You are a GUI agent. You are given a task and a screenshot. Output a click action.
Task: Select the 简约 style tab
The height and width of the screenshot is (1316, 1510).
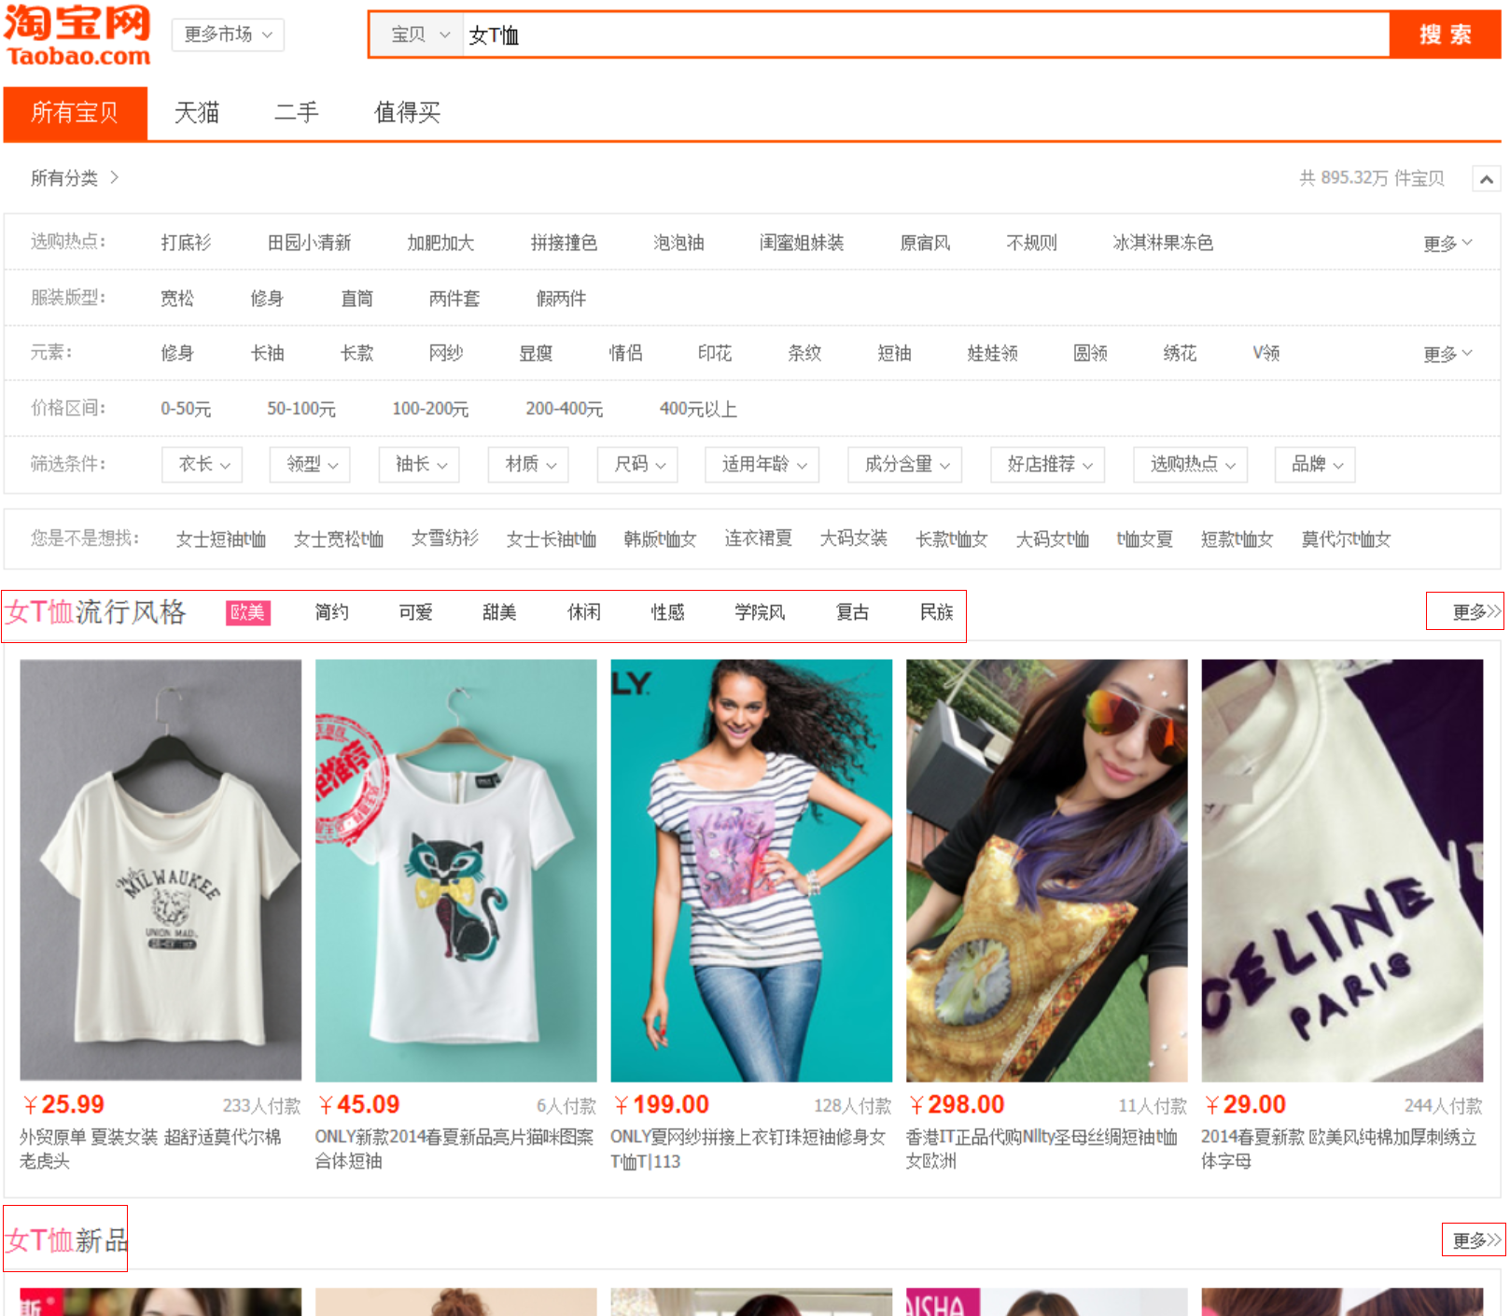[331, 612]
